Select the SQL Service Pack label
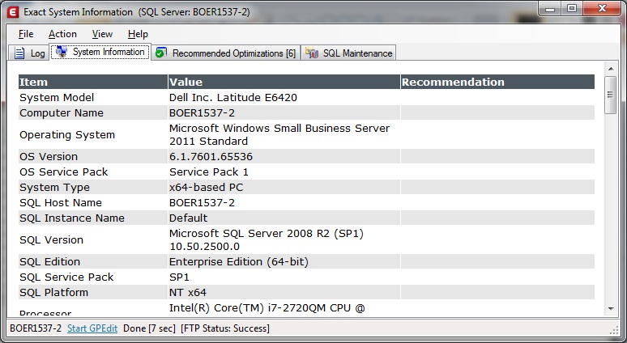Viewport: 627px width, 343px height. (x=66, y=277)
